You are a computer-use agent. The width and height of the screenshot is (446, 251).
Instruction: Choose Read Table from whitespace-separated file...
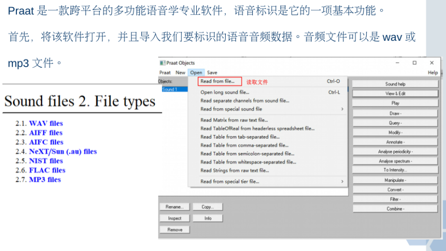pos(268,162)
